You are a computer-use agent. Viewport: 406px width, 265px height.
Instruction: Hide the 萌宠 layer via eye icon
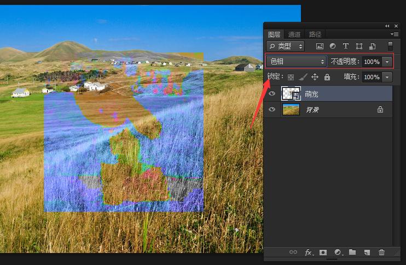click(x=271, y=93)
